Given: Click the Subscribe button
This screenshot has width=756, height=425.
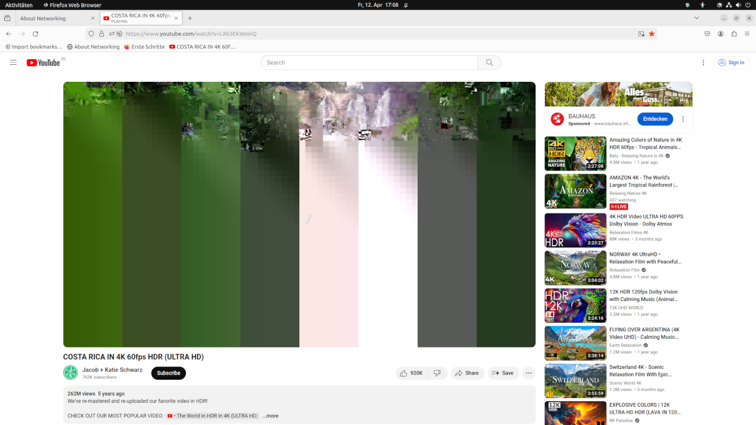Looking at the screenshot, I should 168,373.
